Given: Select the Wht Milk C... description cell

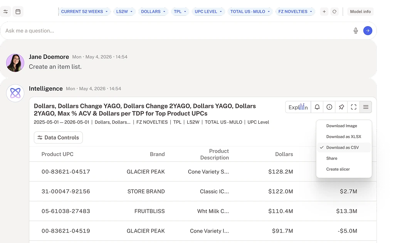Looking at the screenshot, I should 213,211.
